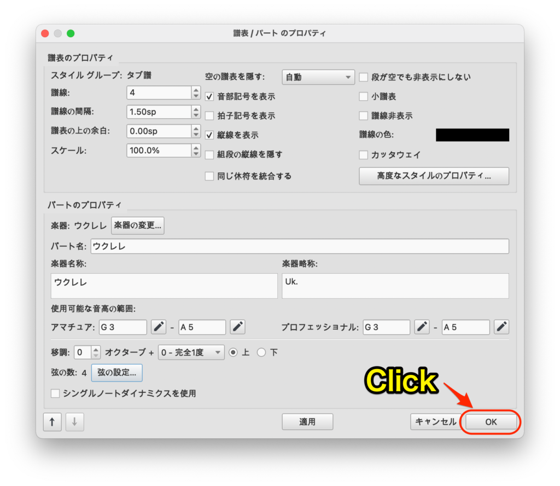
Task: Enable the 拍子記号を表示 checkbox
Action: coord(209,116)
